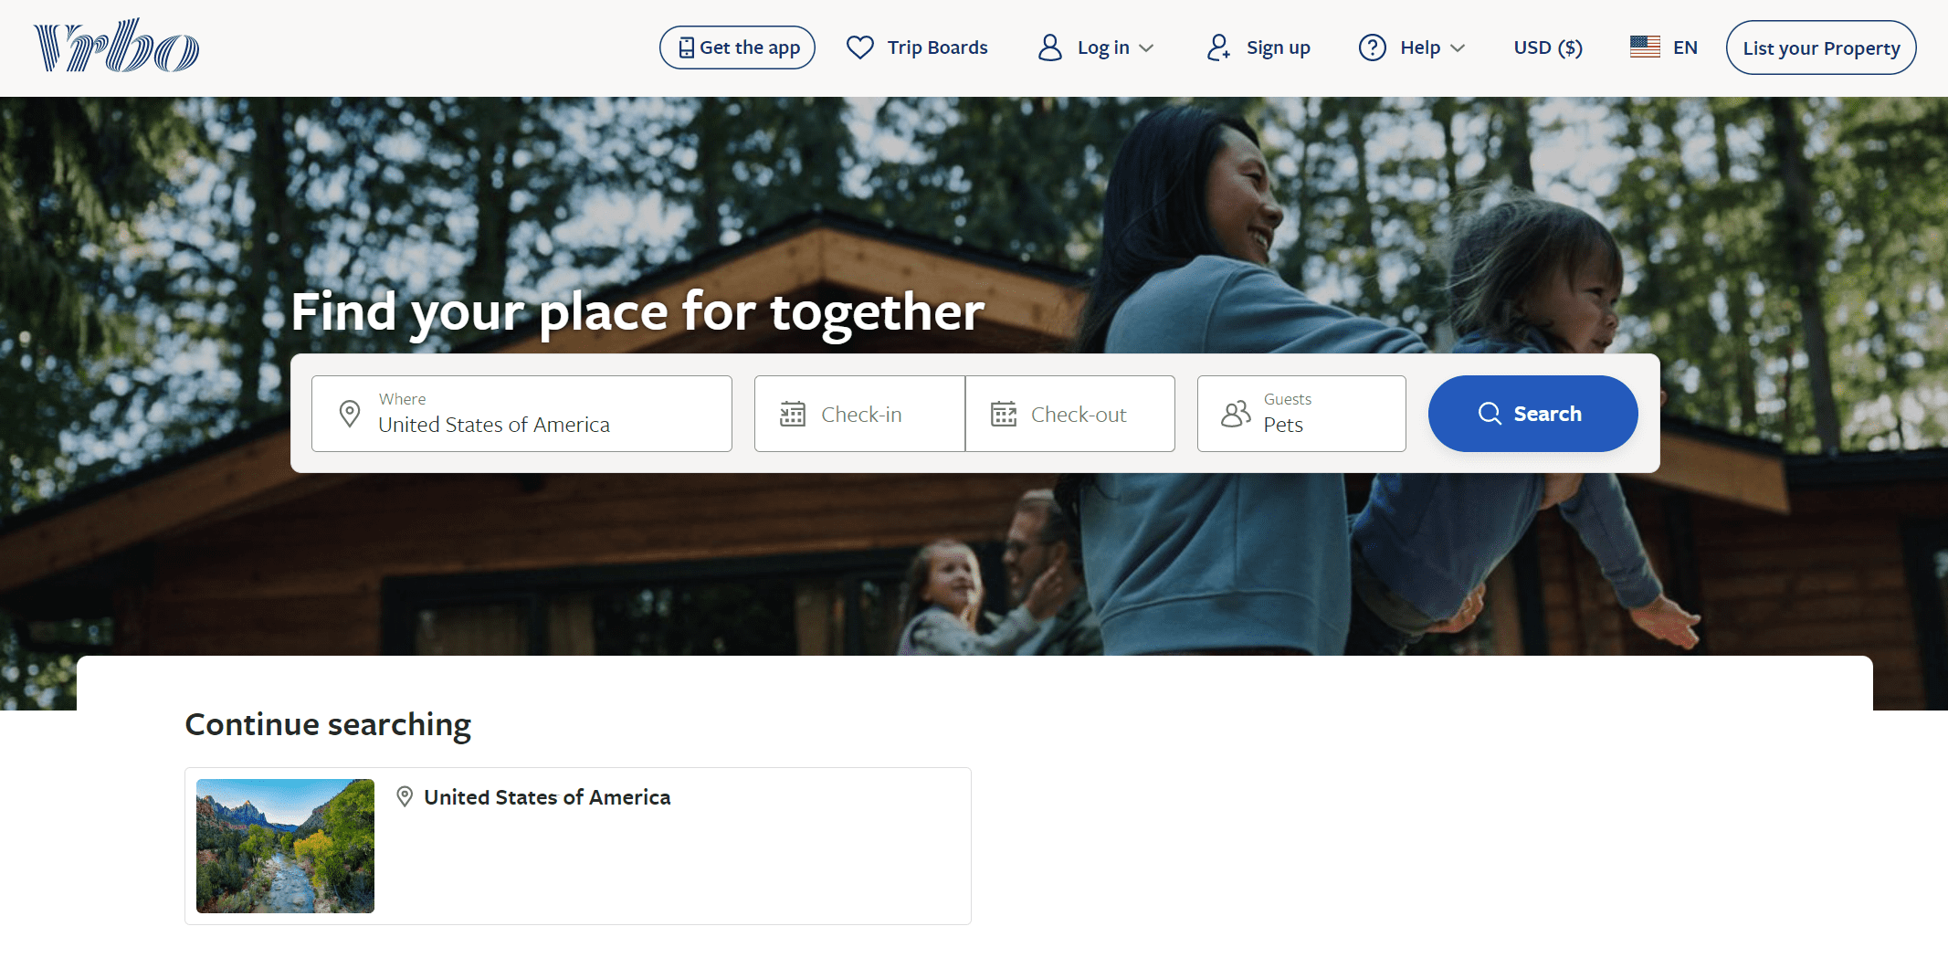This screenshot has height=979, width=1948.
Task: Click the Check-out date field
Action: click(1070, 414)
